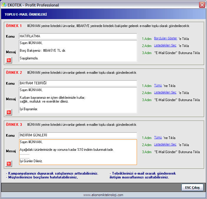The height and width of the screenshot is (199, 207).
Task: Click 'Müşterilerinize borçlarını hatırlatabilirsiniz' text
Action: pos(42,177)
